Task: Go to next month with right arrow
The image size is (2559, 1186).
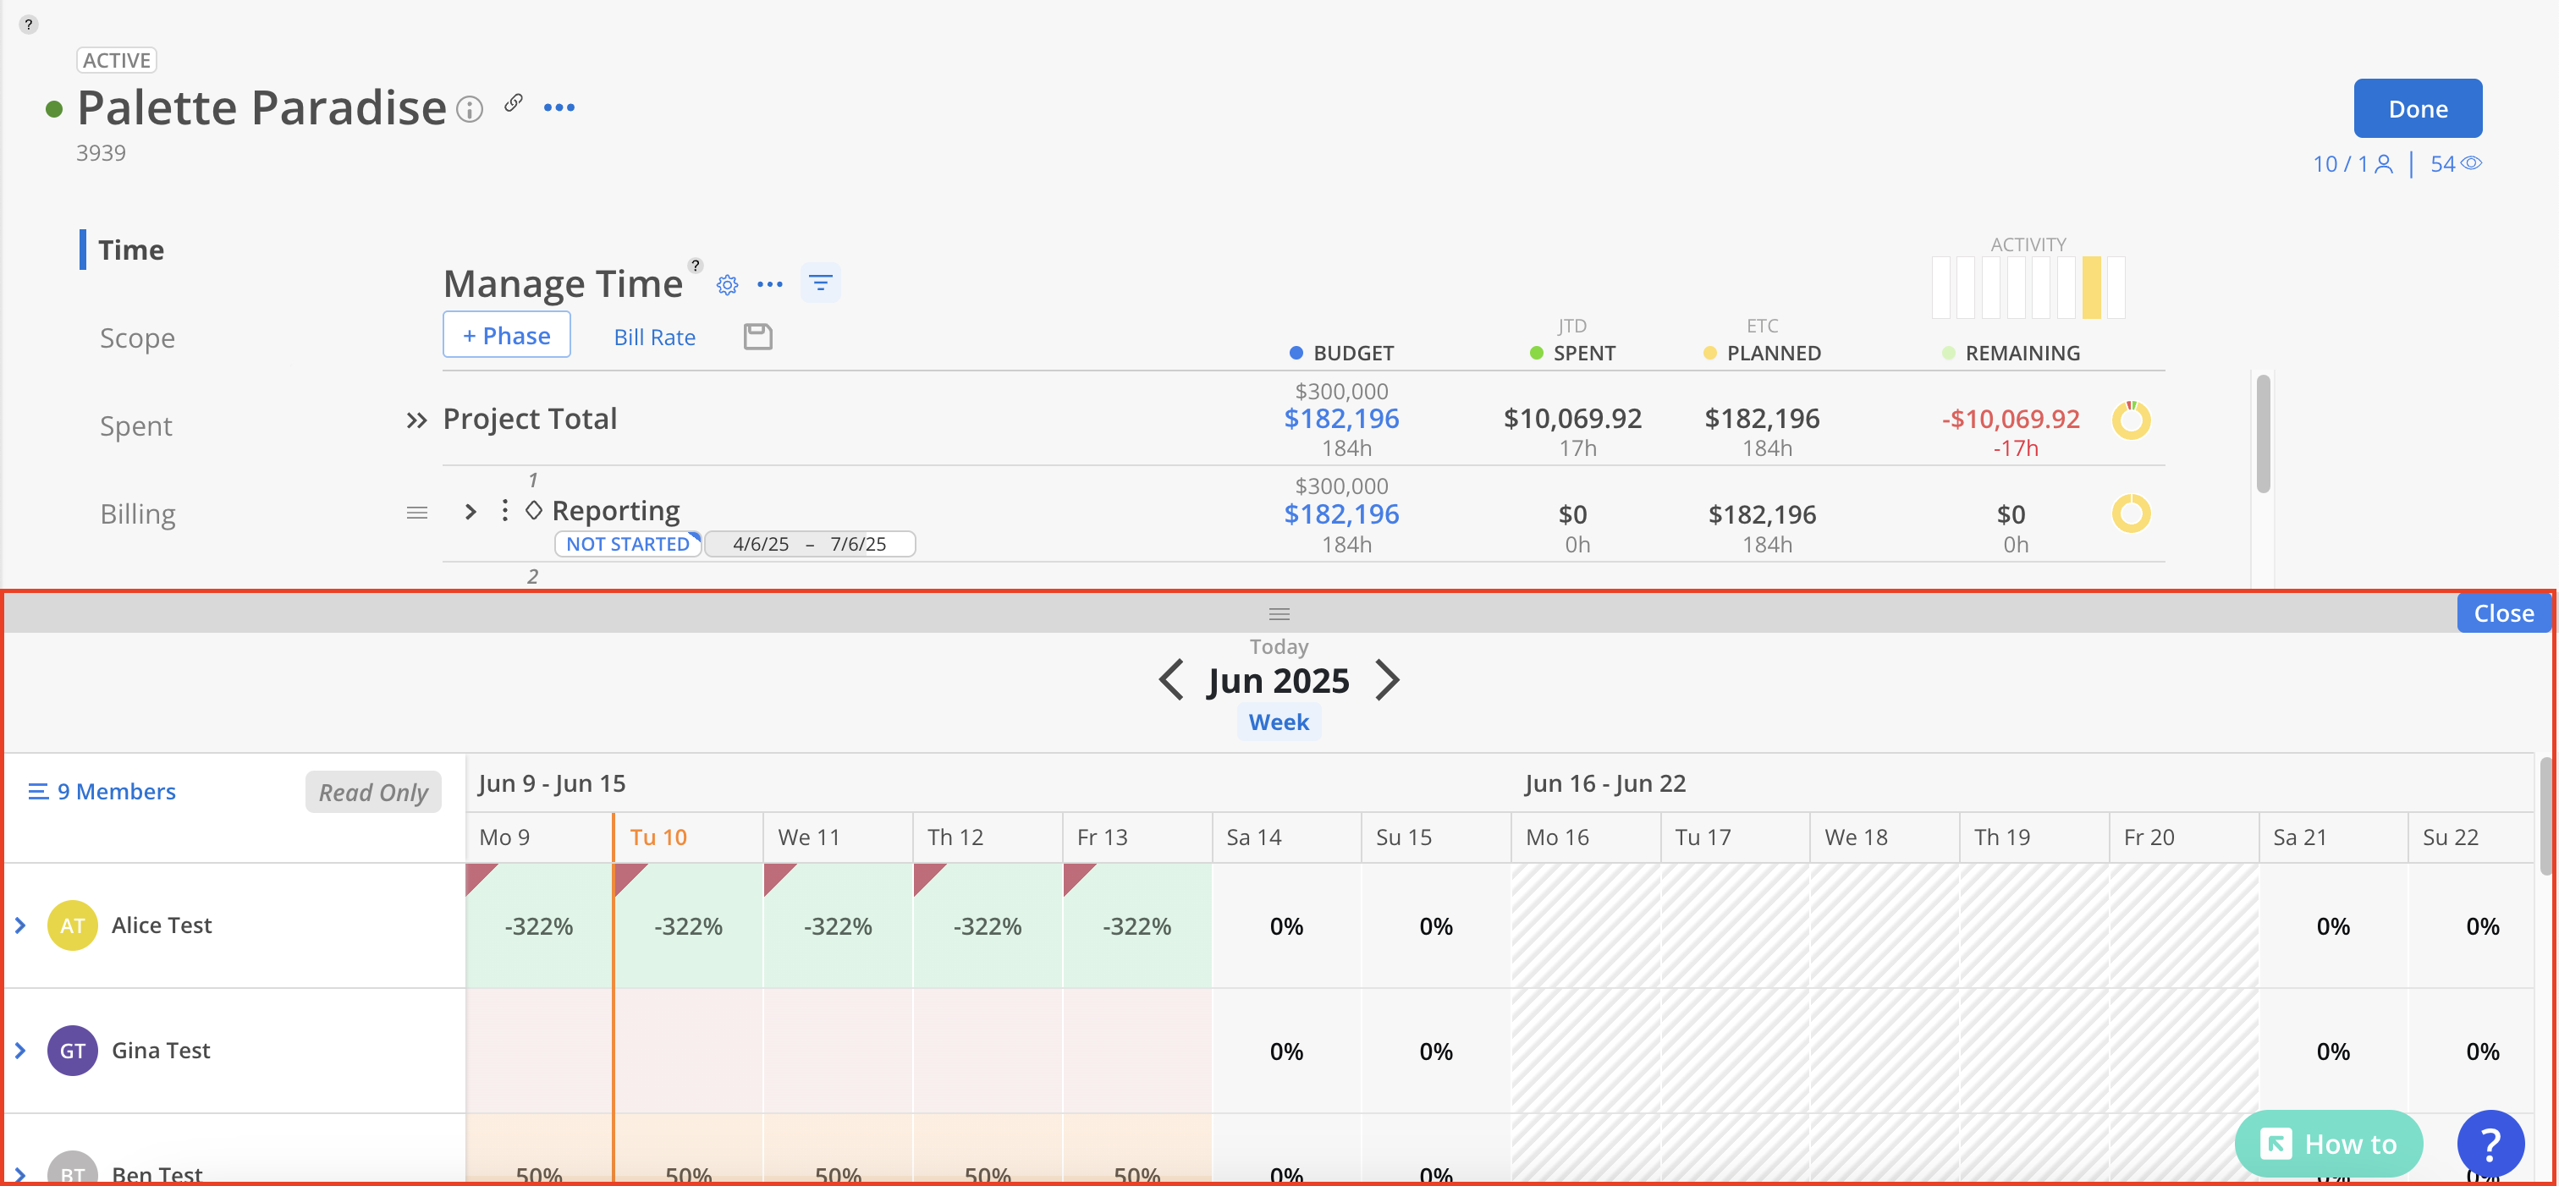Action: coord(1387,680)
